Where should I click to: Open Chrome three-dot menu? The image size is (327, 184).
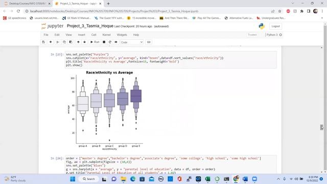click(x=322, y=11)
